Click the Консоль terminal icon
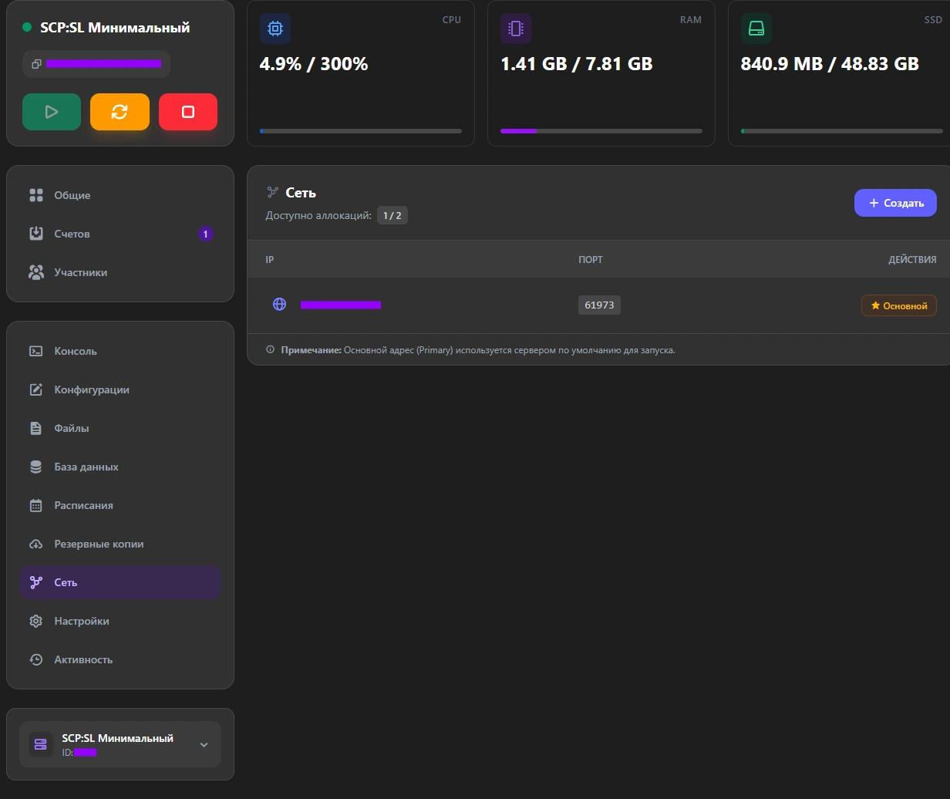 pyautogui.click(x=36, y=351)
